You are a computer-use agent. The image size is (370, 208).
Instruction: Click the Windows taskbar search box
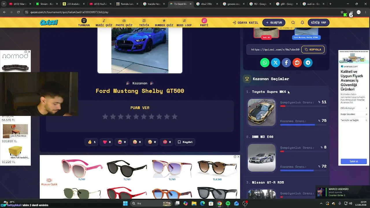(x=151, y=203)
